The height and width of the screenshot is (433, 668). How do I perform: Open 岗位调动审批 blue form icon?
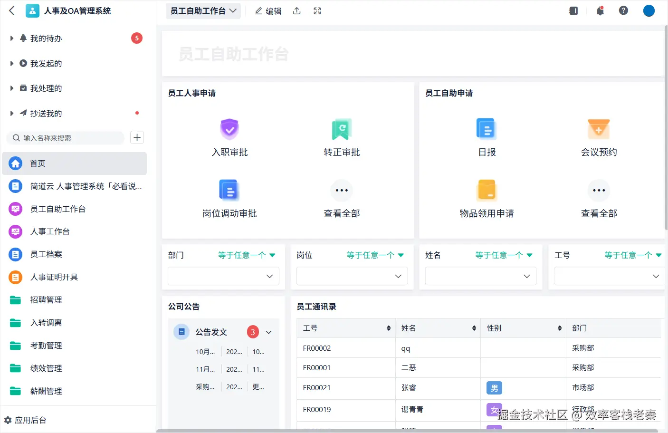tap(229, 190)
